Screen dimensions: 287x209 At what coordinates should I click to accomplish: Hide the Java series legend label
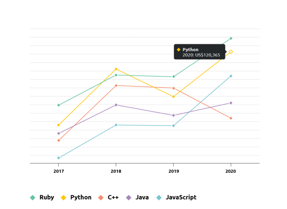pos(142,197)
